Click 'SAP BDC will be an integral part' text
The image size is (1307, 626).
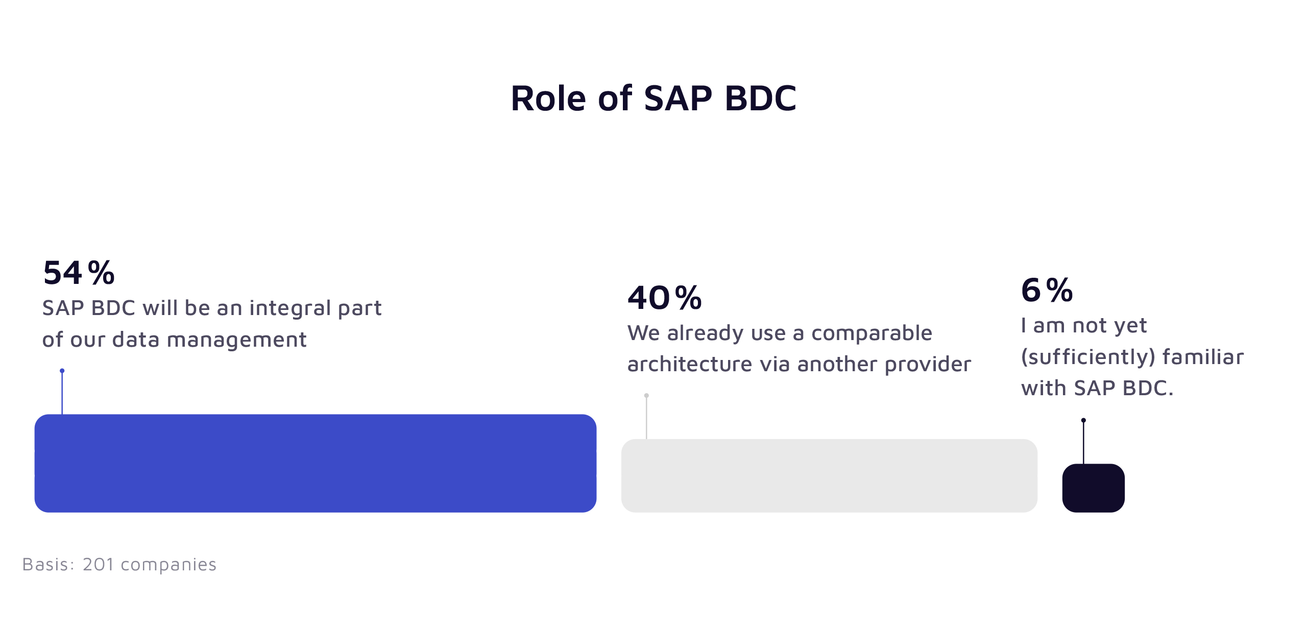point(212,308)
